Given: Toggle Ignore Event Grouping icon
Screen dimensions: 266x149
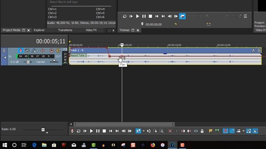Looking at the screenshot, I should pyautogui.click(x=255, y=131).
